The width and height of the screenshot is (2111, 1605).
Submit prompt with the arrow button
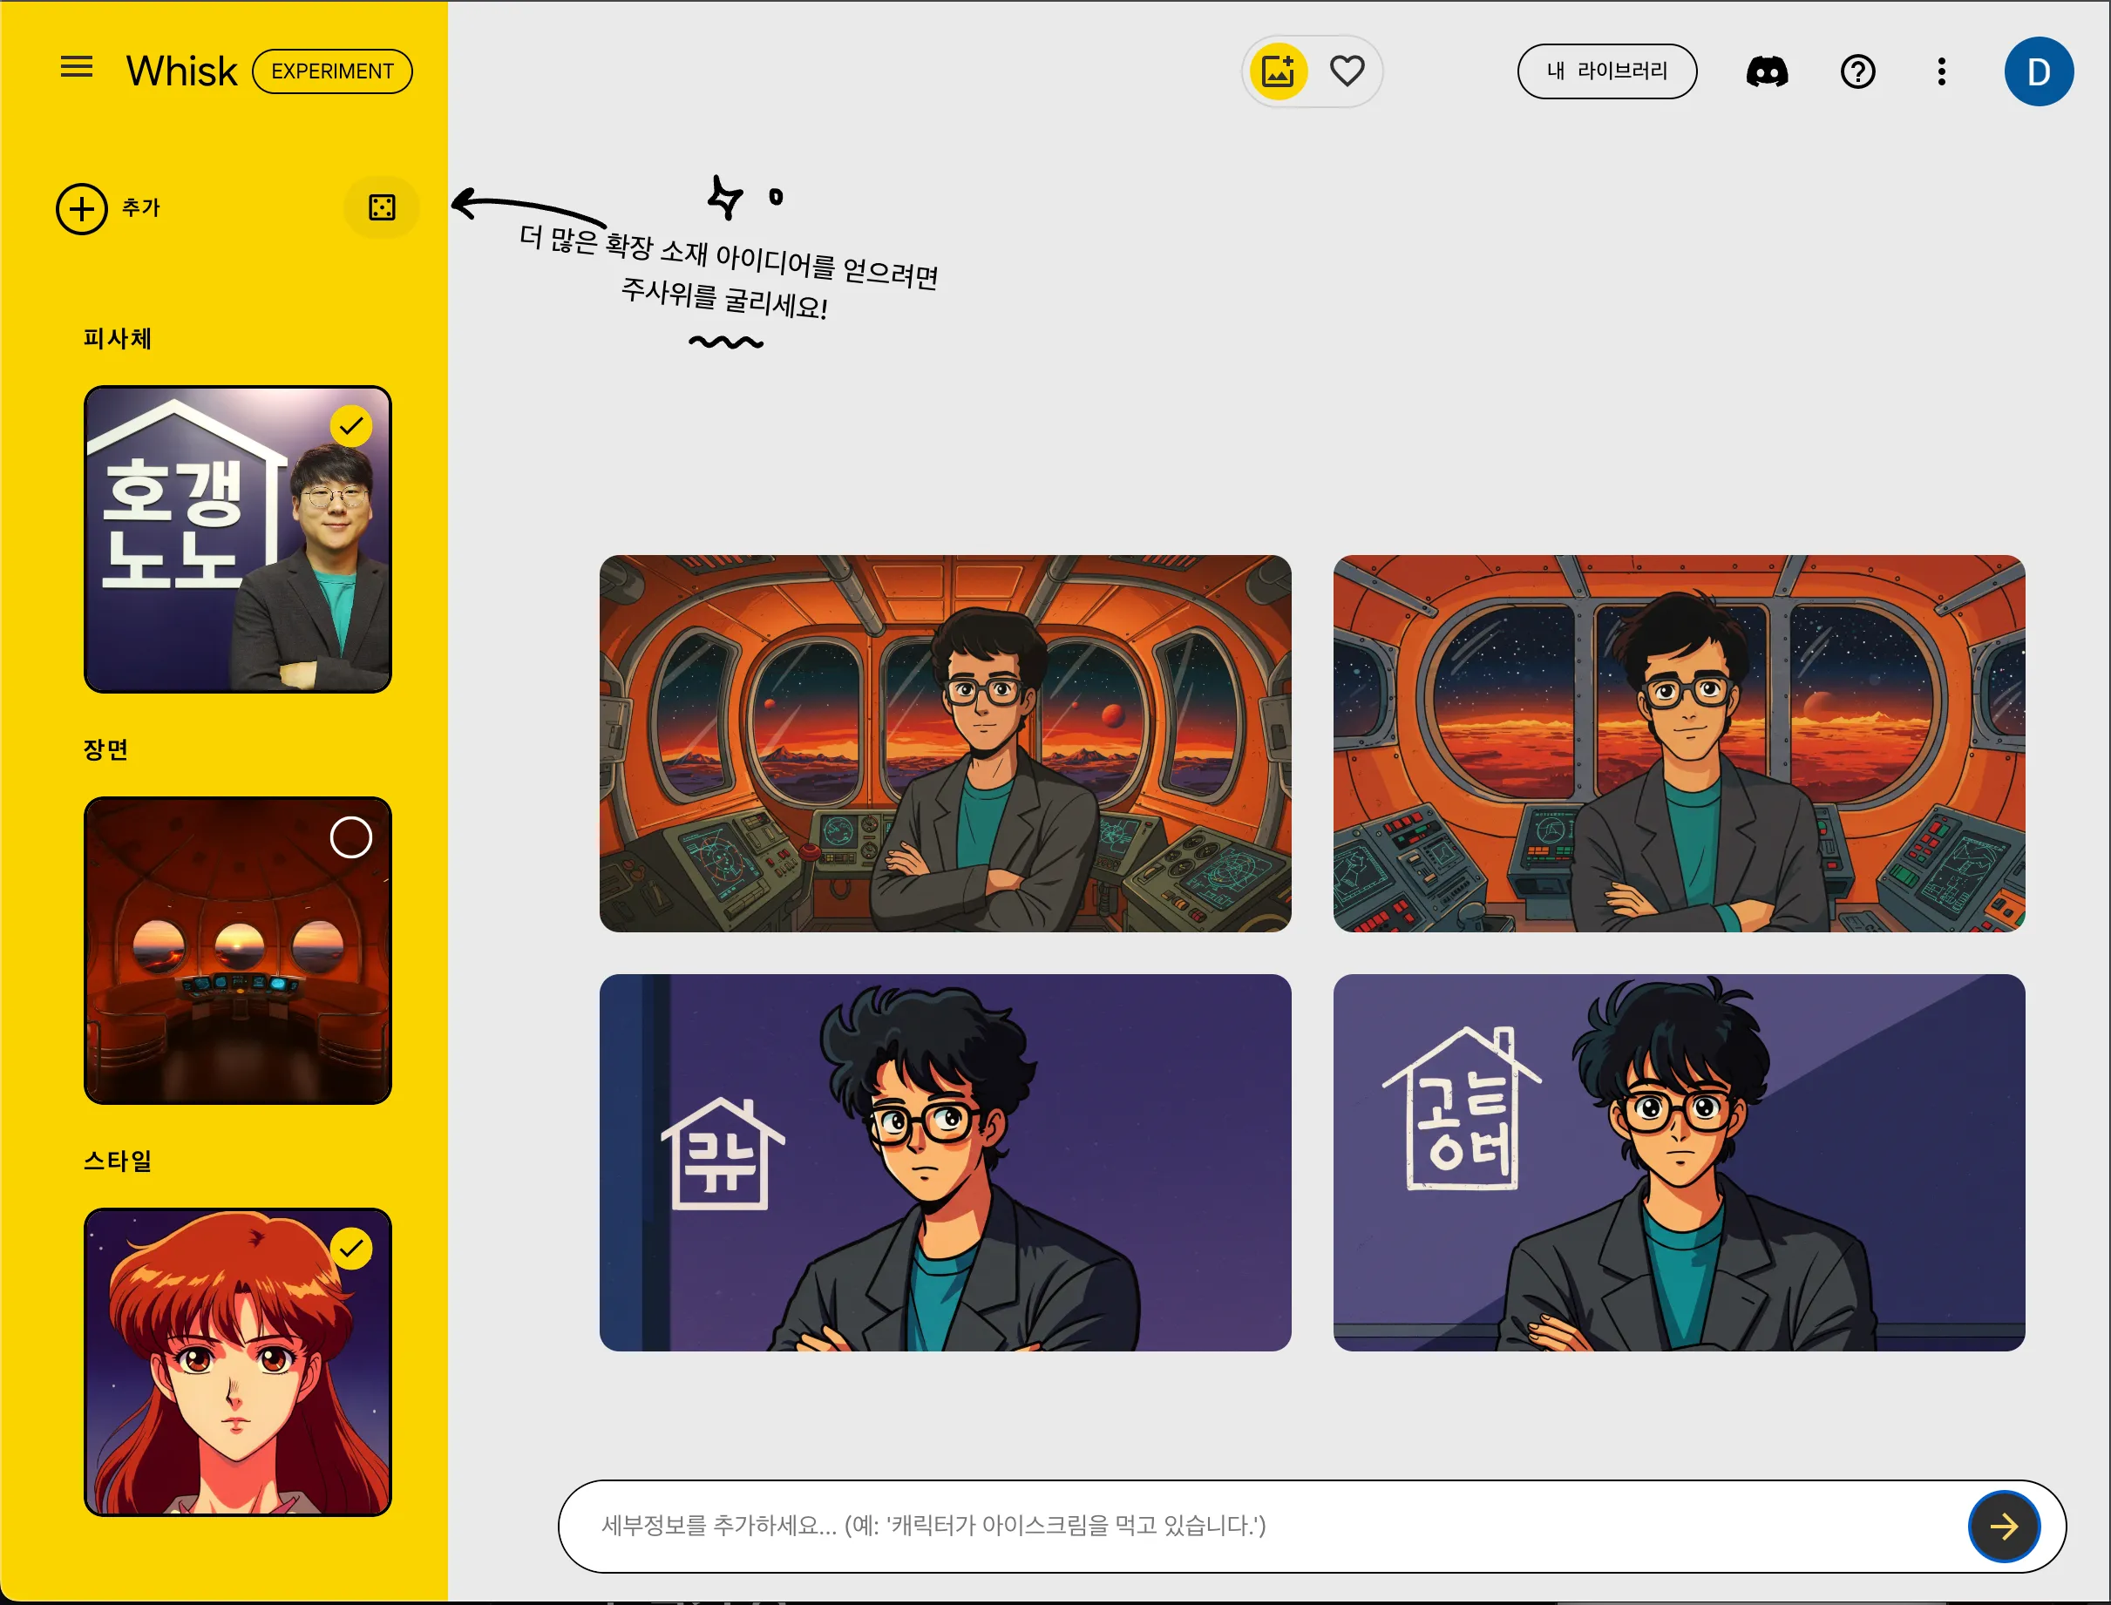tap(2003, 1526)
